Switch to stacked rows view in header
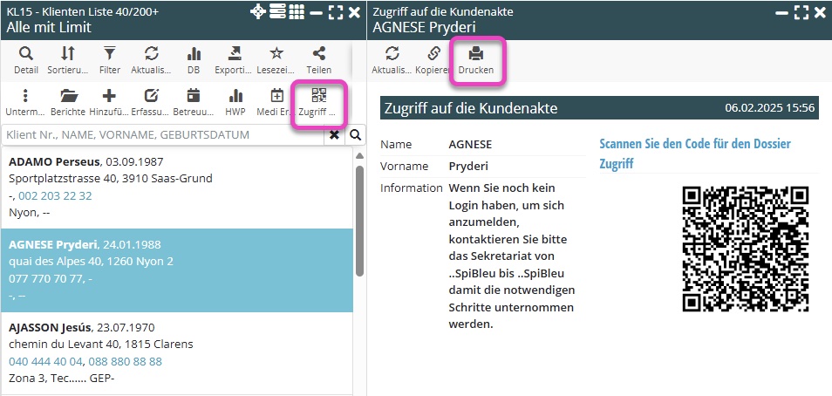The height and width of the screenshot is (396, 832). 277,12
